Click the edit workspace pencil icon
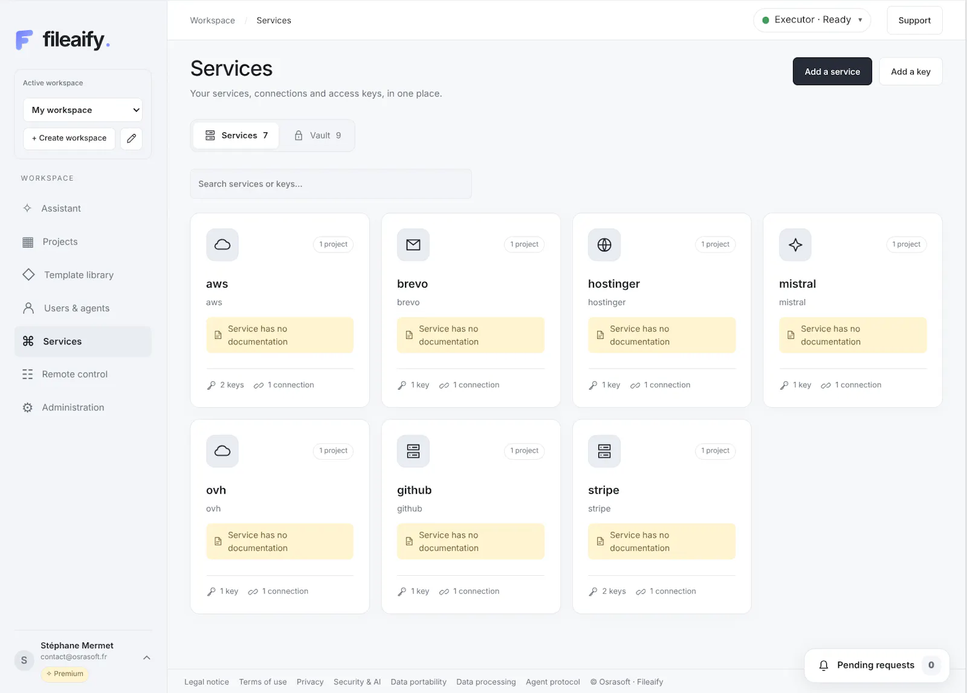The width and height of the screenshot is (967, 693). (131, 138)
